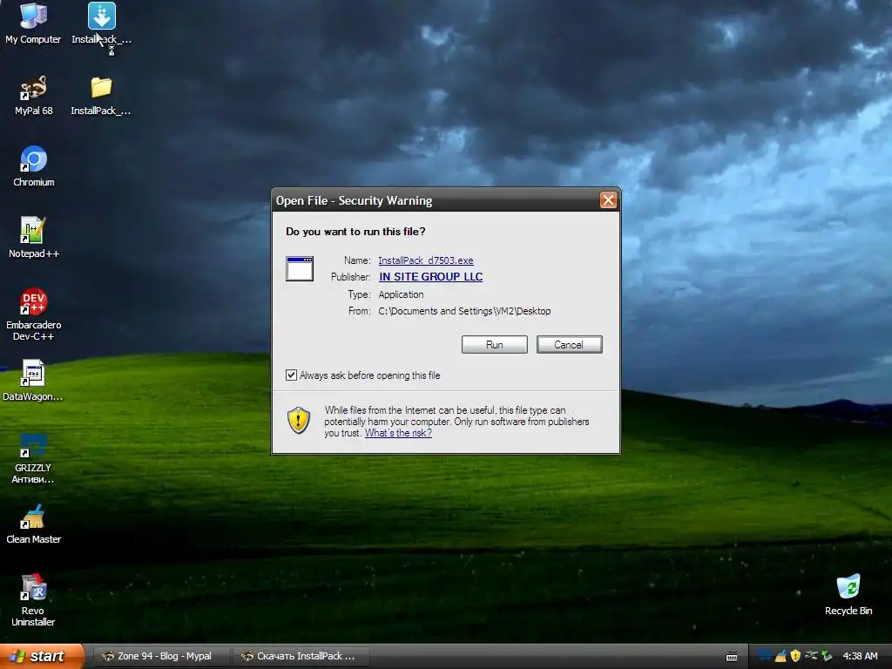Switch to Zone 94 - Blog - Mypal taskbar window
The width and height of the screenshot is (892, 669).
click(x=160, y=656)
